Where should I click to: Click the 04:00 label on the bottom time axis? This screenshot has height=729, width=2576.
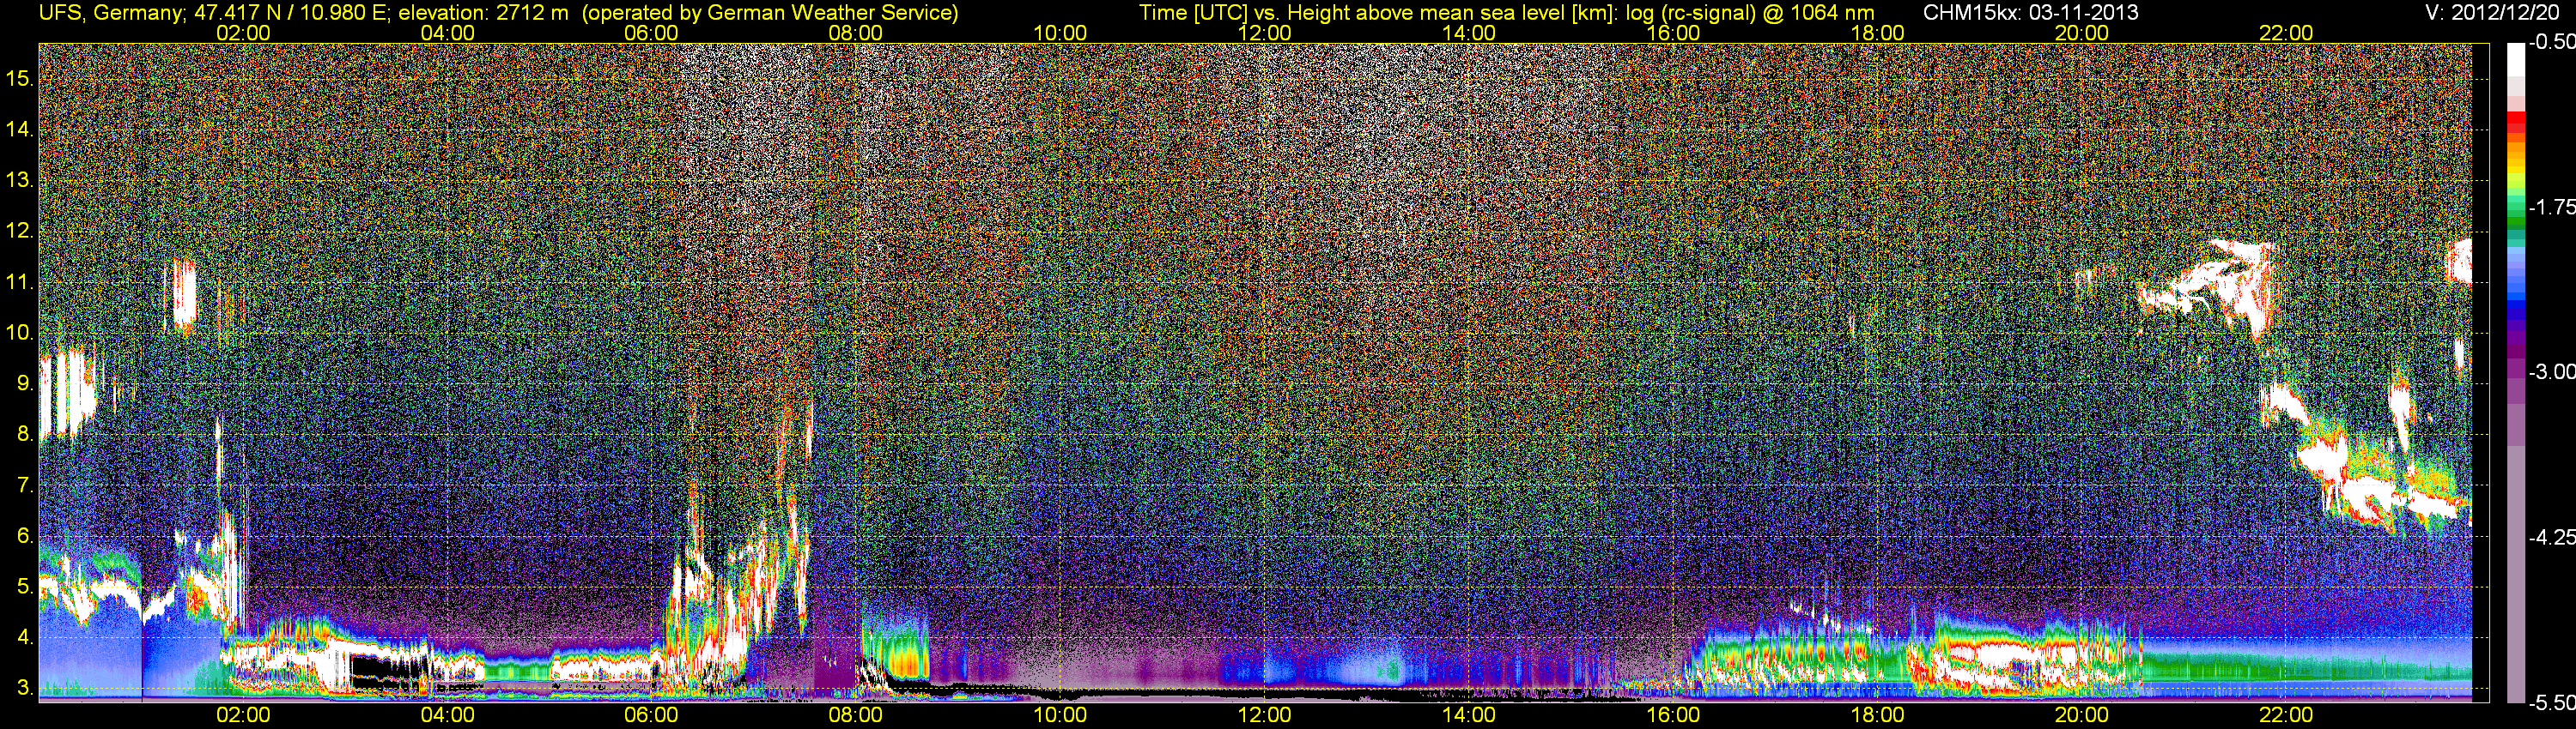pyautogui.click(x=447, y=715)
